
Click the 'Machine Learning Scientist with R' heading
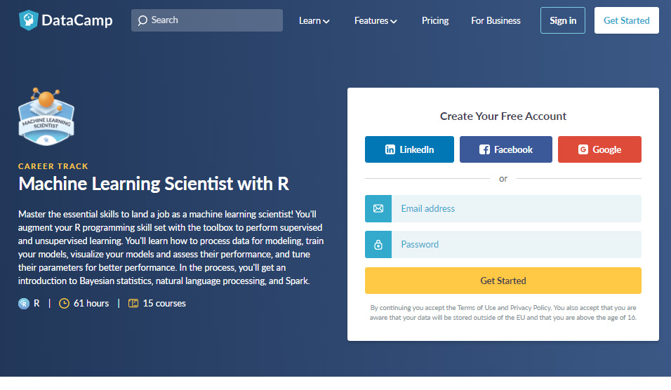coord(154,184)
